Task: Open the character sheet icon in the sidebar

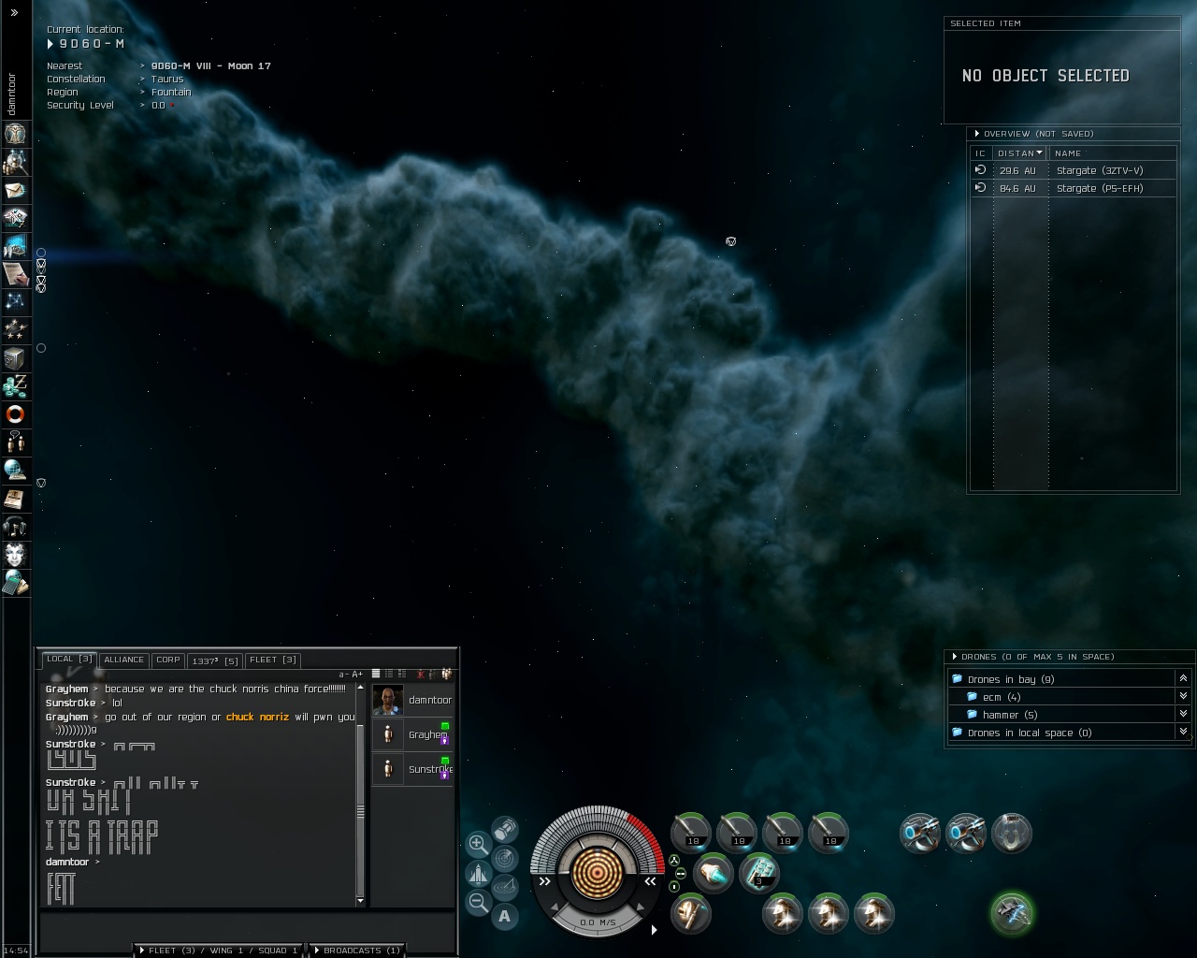Action: 15,133
